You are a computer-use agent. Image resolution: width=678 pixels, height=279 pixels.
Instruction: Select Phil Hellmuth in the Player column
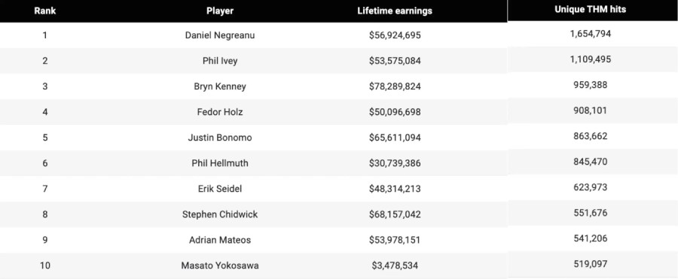220,163
